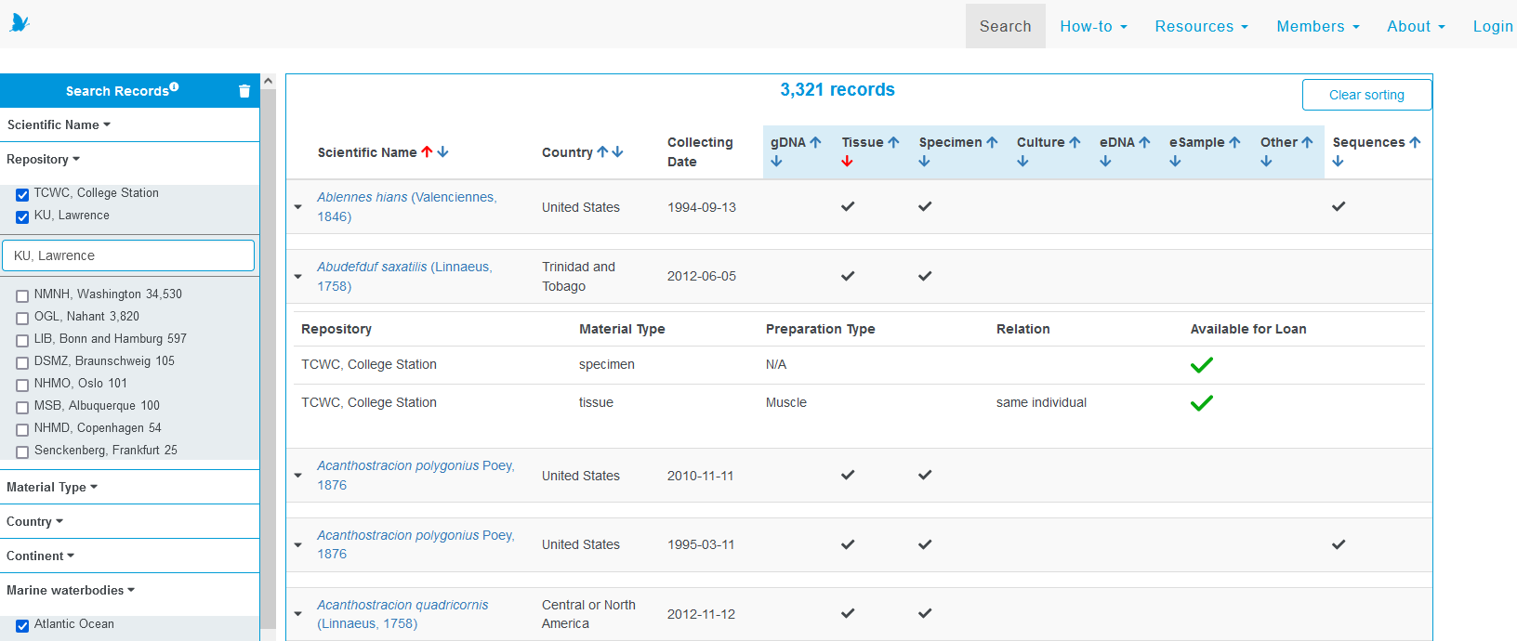
Task: Check the NMNH, Washington repository checkbox
Action: coord(22,296)
